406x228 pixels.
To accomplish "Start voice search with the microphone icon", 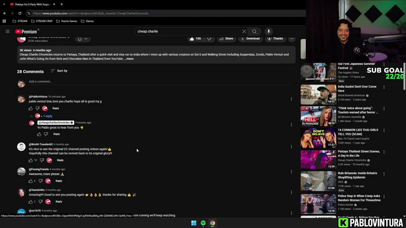I will (269, 31).
